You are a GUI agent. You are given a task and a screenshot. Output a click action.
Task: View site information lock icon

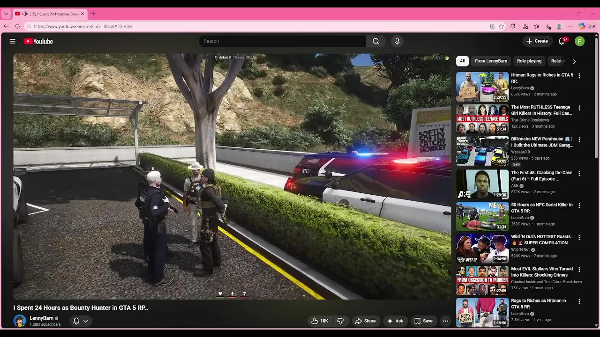(29, 26)
